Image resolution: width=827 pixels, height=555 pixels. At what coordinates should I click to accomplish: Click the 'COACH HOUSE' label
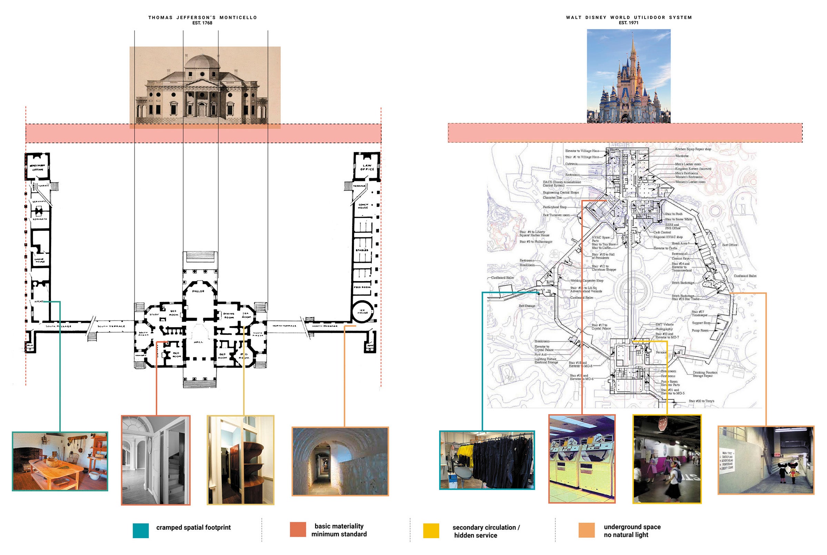(x=363, y=206)
